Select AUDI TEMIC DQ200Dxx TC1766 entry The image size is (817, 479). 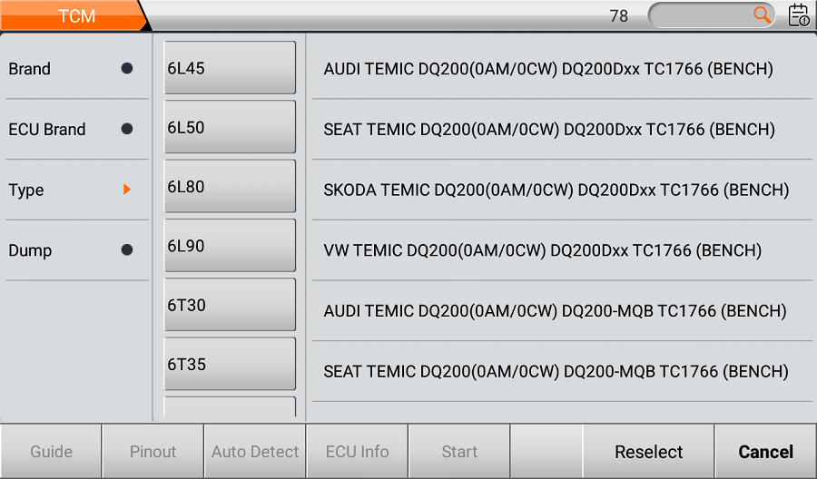tap(548, 69)
